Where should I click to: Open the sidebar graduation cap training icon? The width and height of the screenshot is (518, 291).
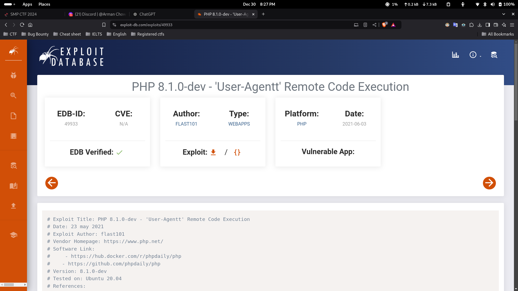pyautogui.click(x=13, y=235)
